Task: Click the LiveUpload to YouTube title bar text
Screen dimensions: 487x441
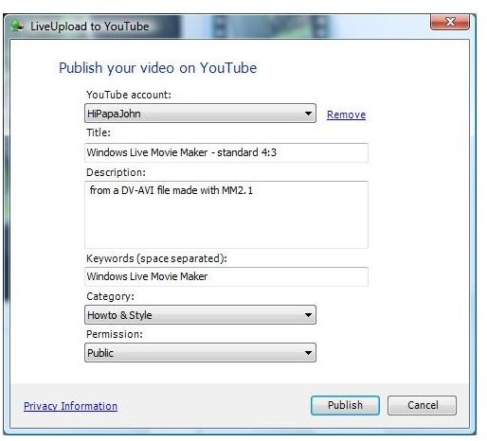Action: 90,26
